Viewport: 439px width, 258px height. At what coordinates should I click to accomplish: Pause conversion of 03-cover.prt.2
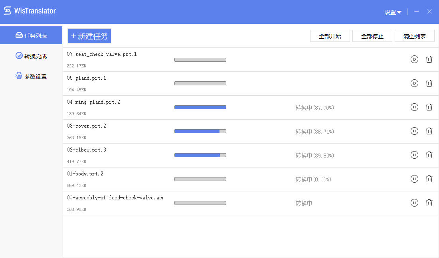414,131
